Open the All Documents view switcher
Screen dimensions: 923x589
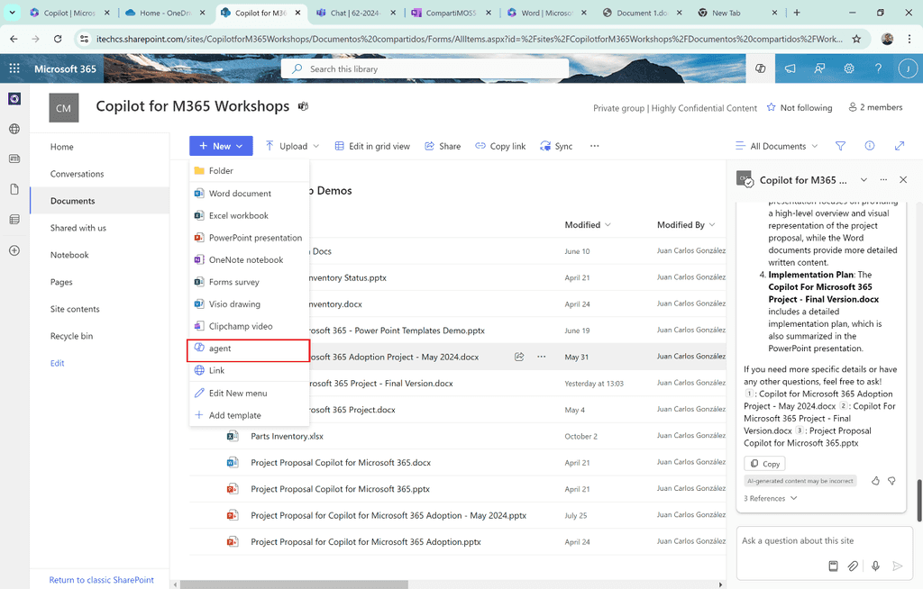click(x=777, y=146)
